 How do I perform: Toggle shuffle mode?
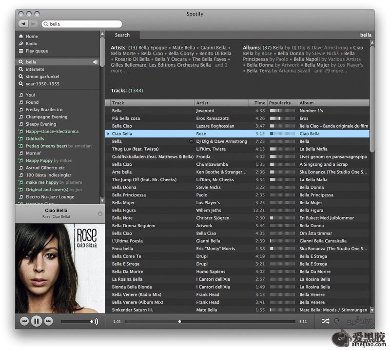click(326, 321)
